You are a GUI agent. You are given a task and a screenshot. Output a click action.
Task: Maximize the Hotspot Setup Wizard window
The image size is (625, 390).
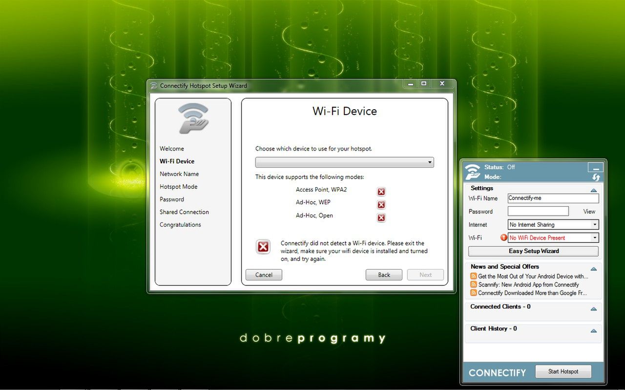click(x=424, y=84)
